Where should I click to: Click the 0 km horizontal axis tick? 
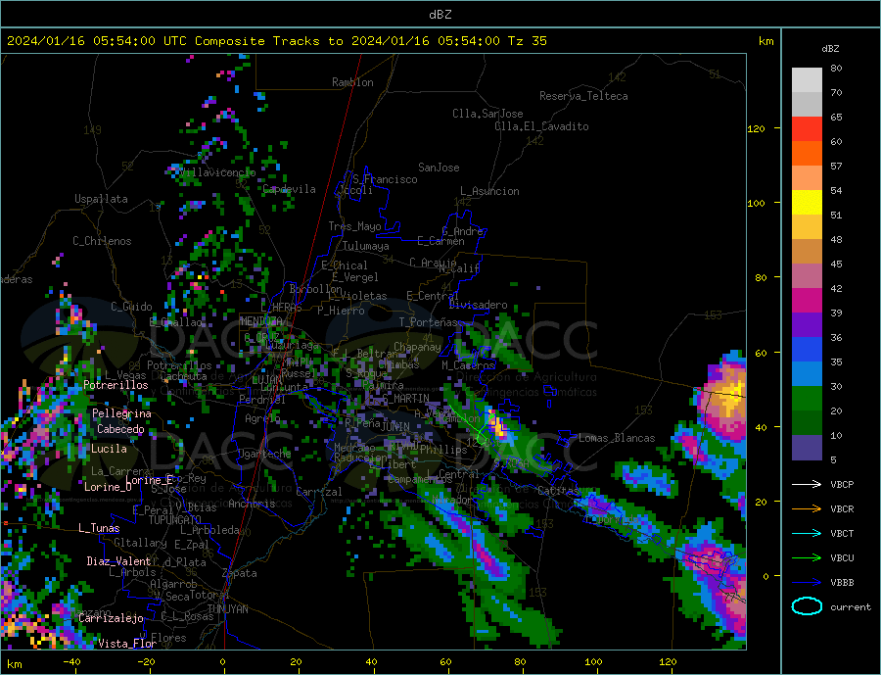pos(222,662)
